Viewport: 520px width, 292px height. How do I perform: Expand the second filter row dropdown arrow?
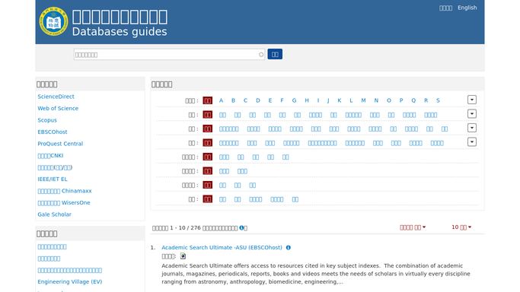pyautogui.click(x=472, y=114)
